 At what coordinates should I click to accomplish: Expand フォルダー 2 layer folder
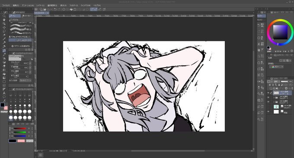(274, 102)
